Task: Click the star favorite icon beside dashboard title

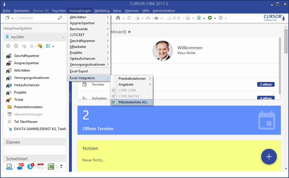Action: [129, 32]
